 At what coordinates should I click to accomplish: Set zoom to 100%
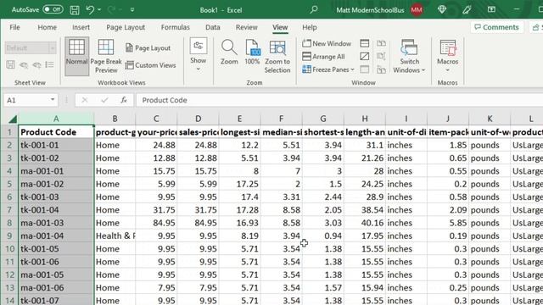pyautogui.click(x=252, y=53)
